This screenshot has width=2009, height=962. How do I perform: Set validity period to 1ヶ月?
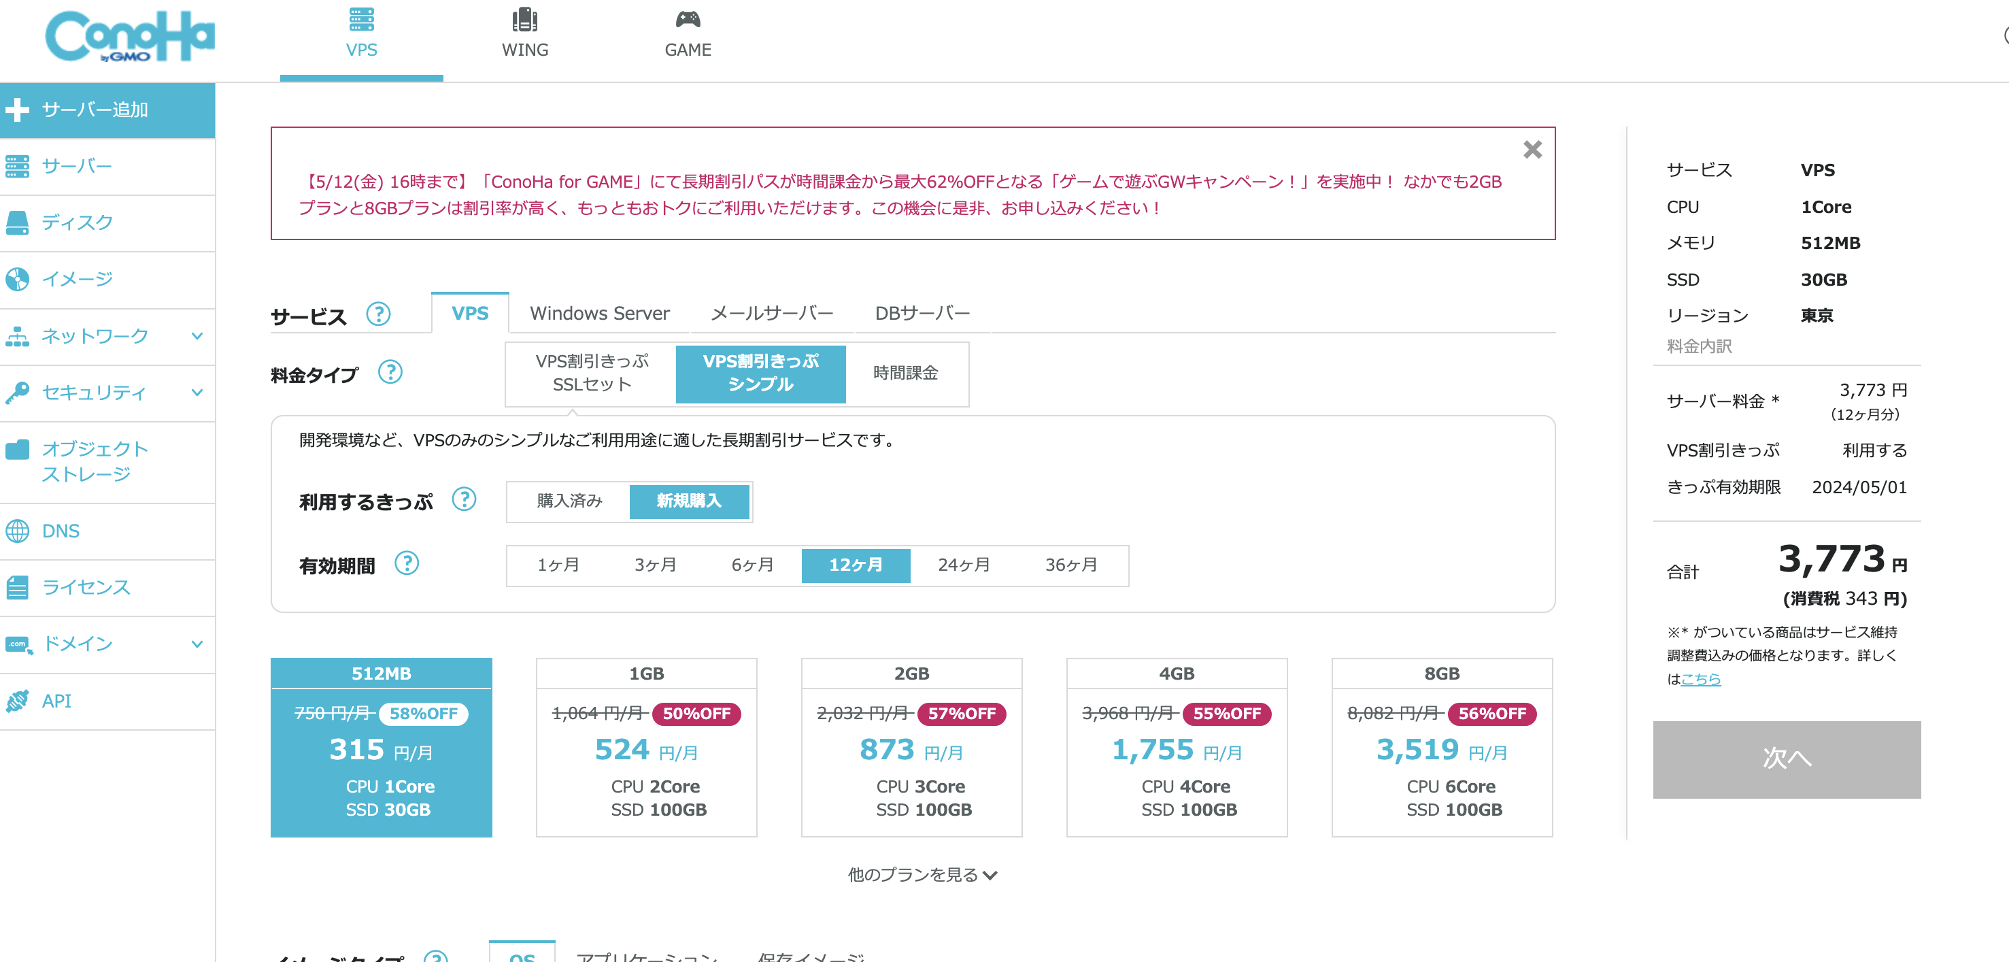pos(558,565)
